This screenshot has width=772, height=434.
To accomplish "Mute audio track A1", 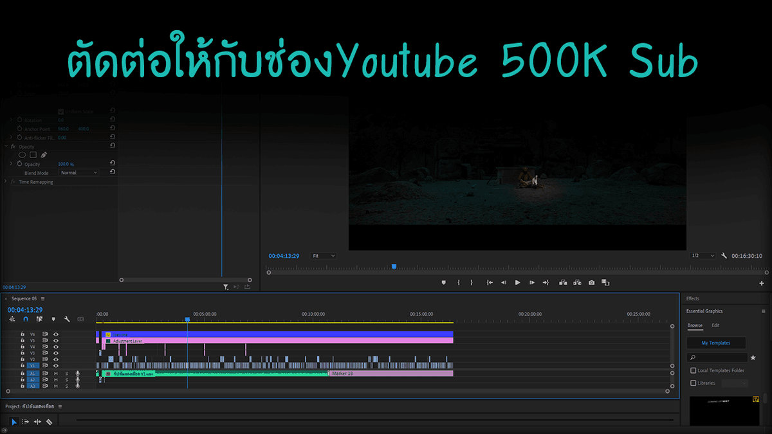I will (56, 373).
